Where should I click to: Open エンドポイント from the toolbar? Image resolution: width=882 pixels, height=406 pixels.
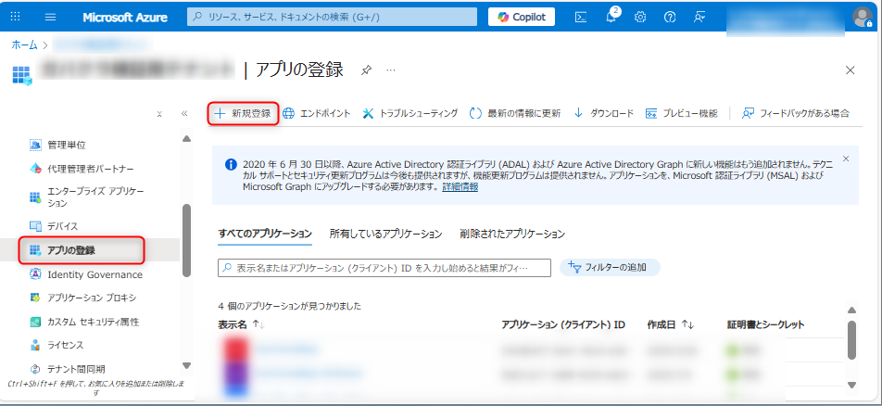[x=317, y=113]
